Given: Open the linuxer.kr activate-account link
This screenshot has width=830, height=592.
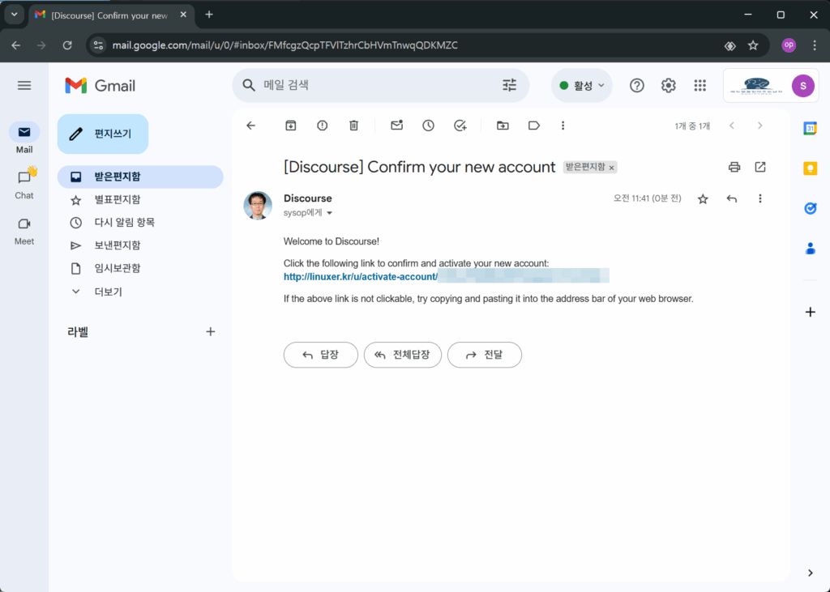Looking at the screenshot, I should point(360,277).
